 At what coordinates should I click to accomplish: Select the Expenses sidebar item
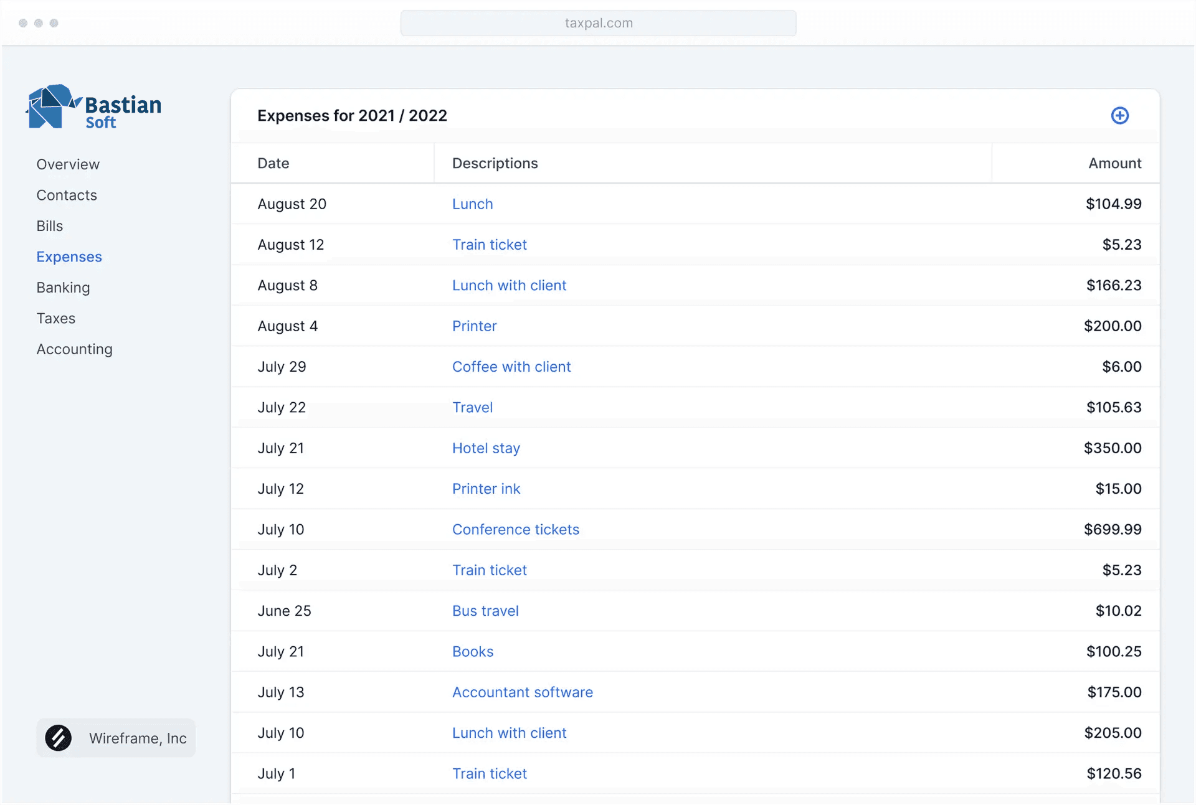click(x=69, y=257)
